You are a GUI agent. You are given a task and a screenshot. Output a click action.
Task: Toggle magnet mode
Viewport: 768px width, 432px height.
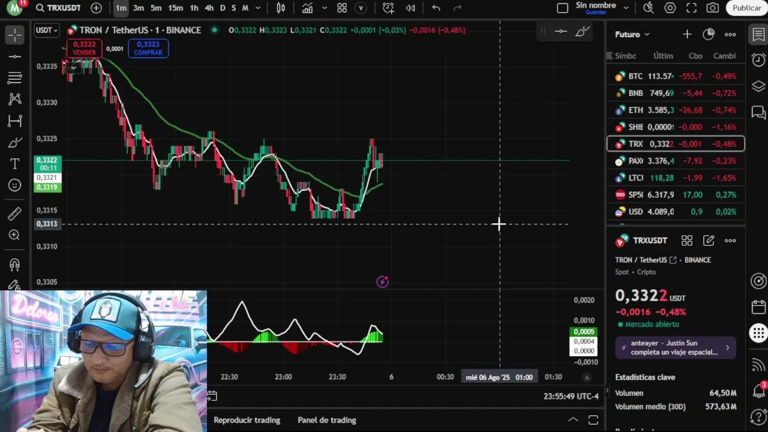pyautogui.click(x=15, y=264)
